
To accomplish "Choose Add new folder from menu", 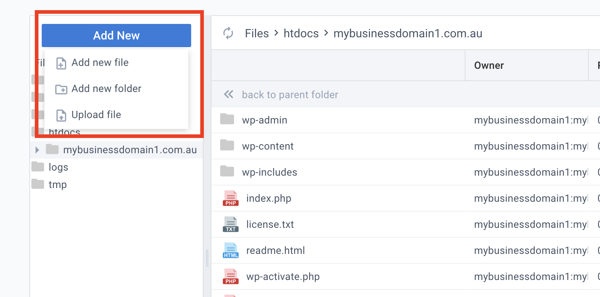I will 106,89.
